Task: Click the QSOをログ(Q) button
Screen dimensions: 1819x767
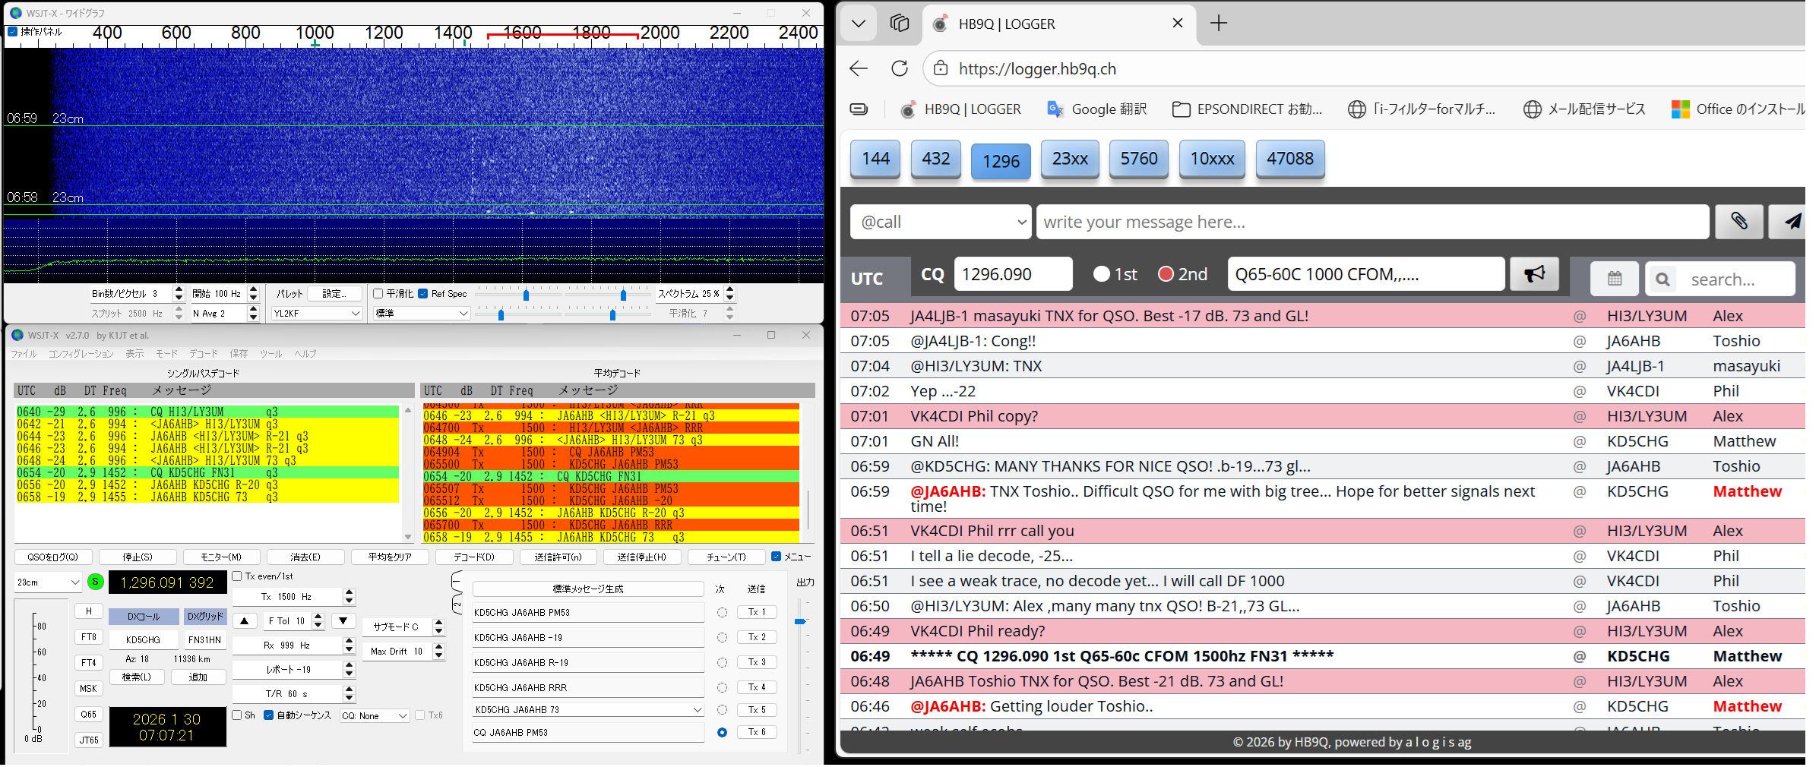Action: click(x=52, y=557)
